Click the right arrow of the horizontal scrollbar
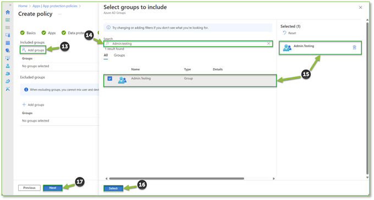 pos(274,179)
